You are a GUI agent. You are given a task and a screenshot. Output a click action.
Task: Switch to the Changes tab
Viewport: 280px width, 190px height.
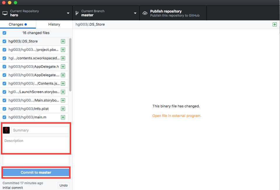18,24
